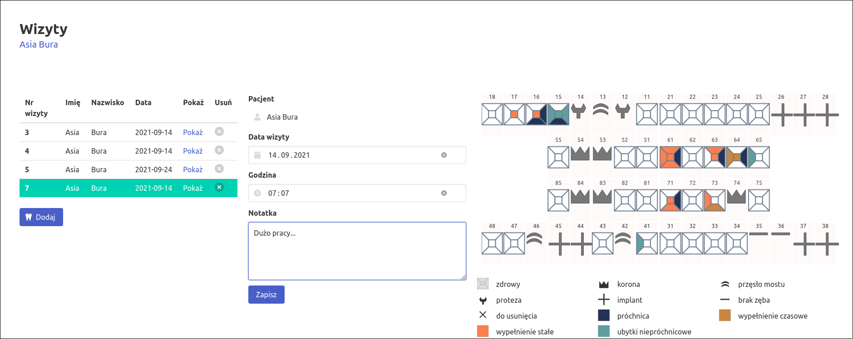Clear the visit date field
Screen dimensions: 853x339
point(444,155)
